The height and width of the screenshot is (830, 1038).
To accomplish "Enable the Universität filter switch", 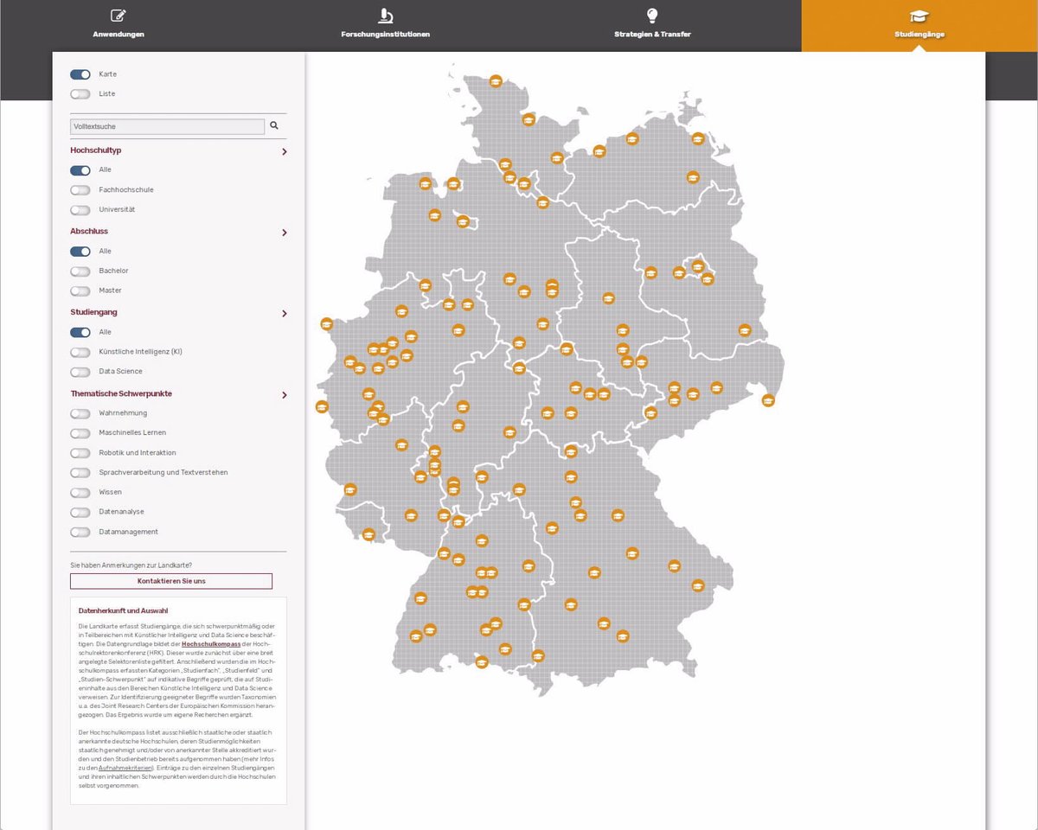I will click(80, 210).
